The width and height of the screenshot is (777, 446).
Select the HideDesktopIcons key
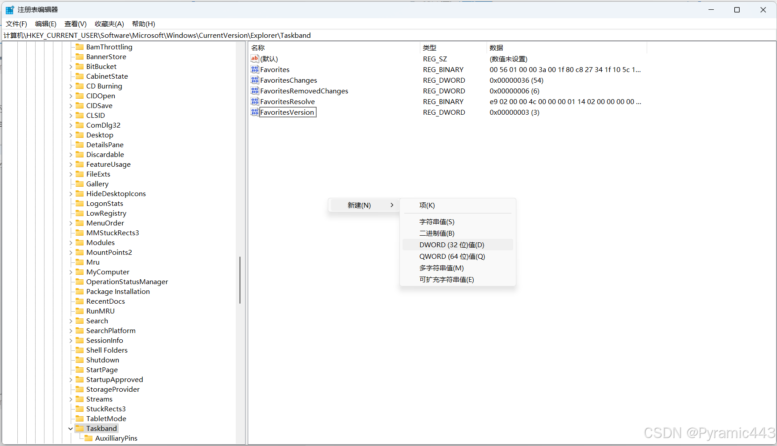click(116, 194)
